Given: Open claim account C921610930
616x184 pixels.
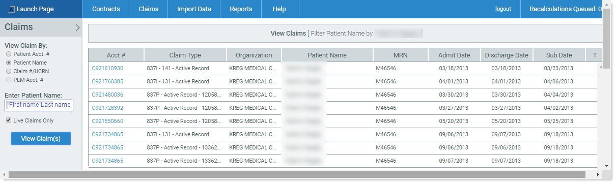Looking at the screenshot, I should coord(107,68).
